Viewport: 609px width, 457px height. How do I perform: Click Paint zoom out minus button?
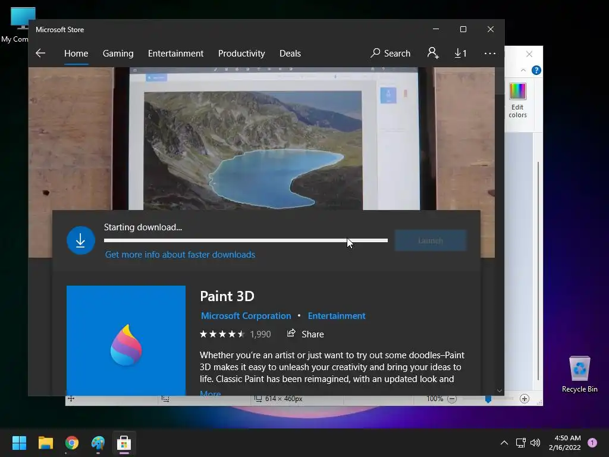(x=452, y=399)
